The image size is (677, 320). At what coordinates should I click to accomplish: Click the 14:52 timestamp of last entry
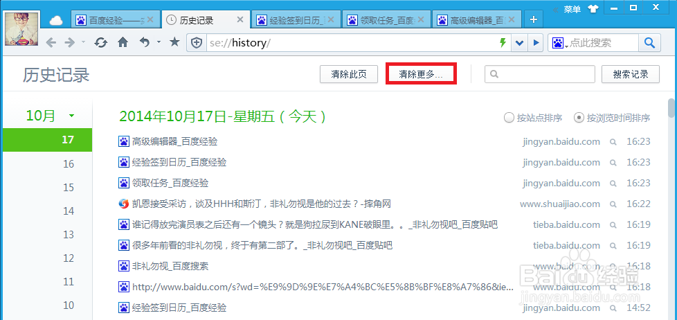pyautogui.click(x=638, y=308)
